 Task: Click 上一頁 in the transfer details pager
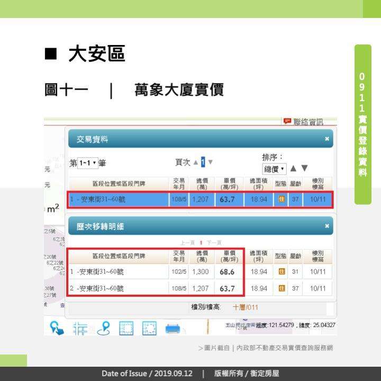(187, 243)
